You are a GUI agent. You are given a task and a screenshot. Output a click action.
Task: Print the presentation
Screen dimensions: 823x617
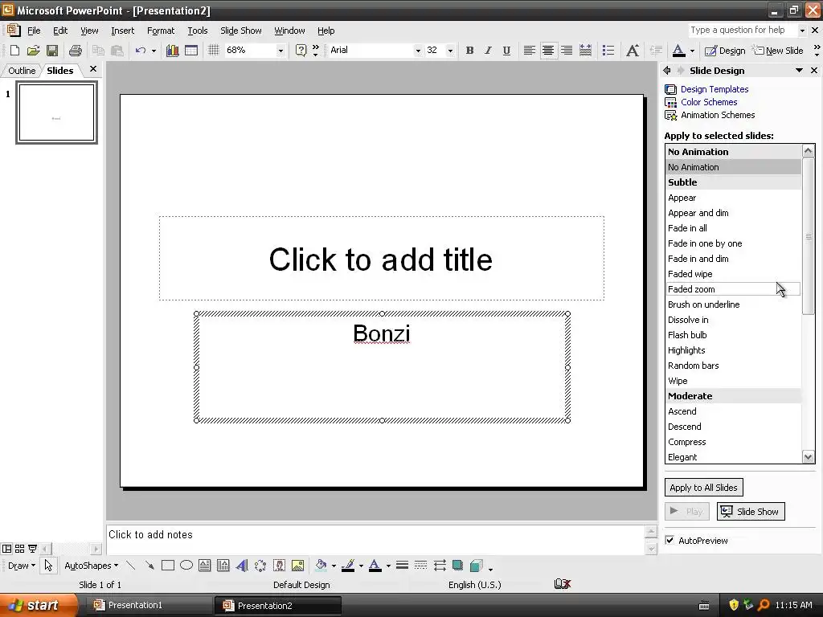pos(75,51)
